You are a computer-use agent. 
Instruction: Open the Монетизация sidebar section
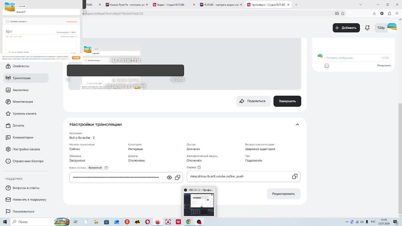coord(26,102)
